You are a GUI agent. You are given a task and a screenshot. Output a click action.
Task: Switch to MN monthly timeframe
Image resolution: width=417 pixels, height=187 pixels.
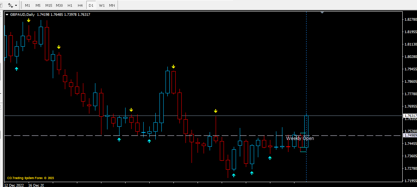coord(112,5)
